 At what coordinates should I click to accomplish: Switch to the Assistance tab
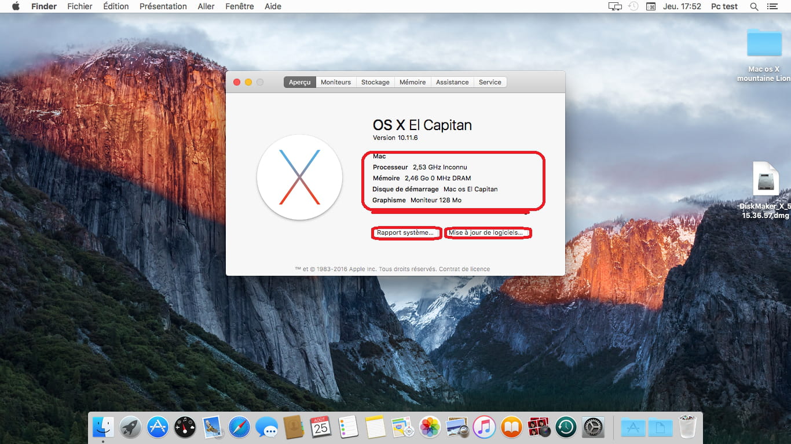452,82
